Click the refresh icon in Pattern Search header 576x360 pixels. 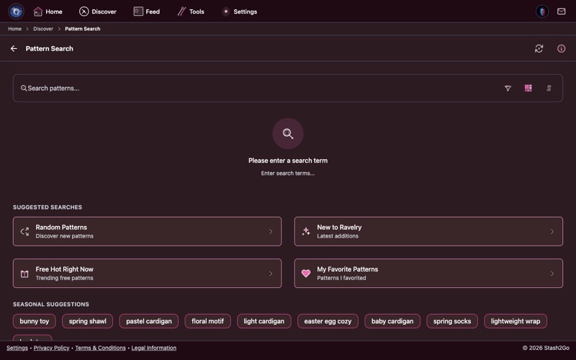539,48
